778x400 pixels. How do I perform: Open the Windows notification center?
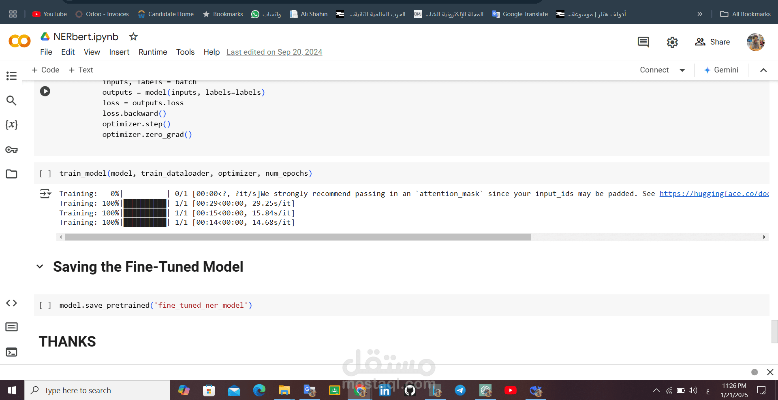click(x=761, y=391)
